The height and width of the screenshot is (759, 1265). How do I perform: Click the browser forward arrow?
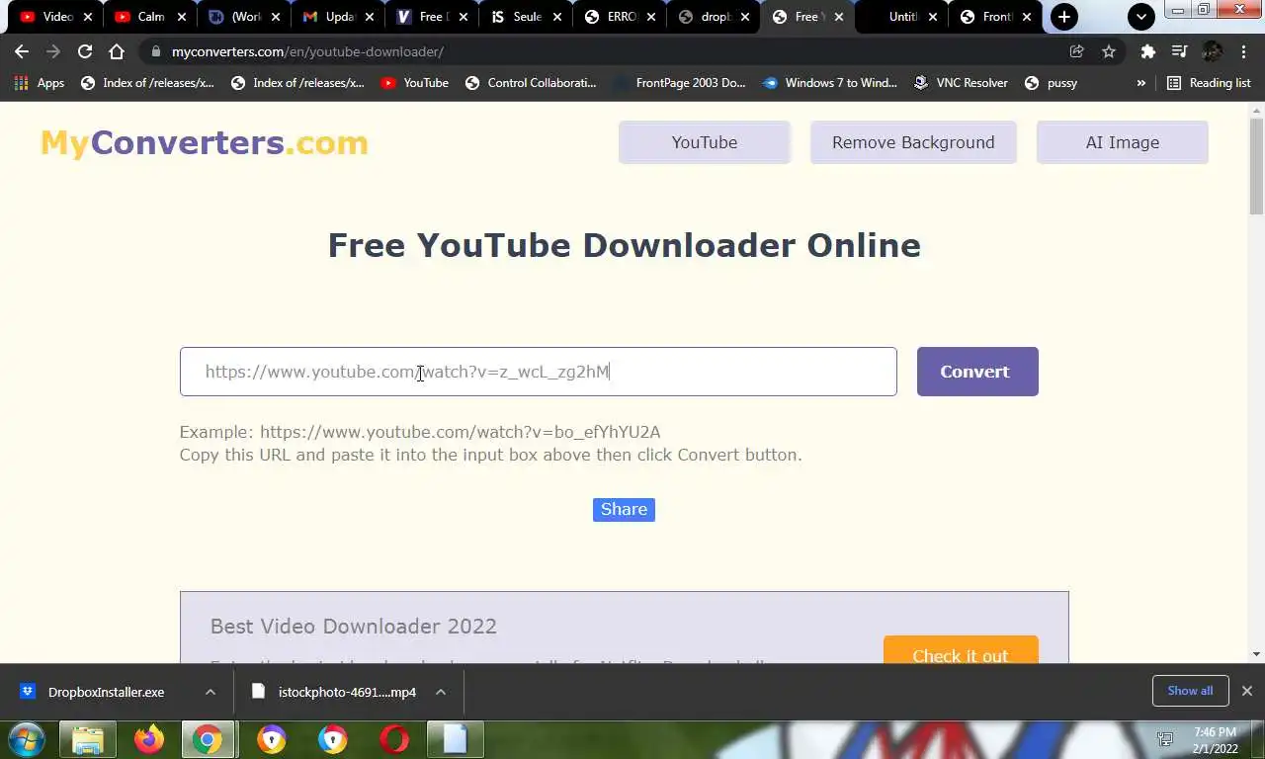coord(53,51)
